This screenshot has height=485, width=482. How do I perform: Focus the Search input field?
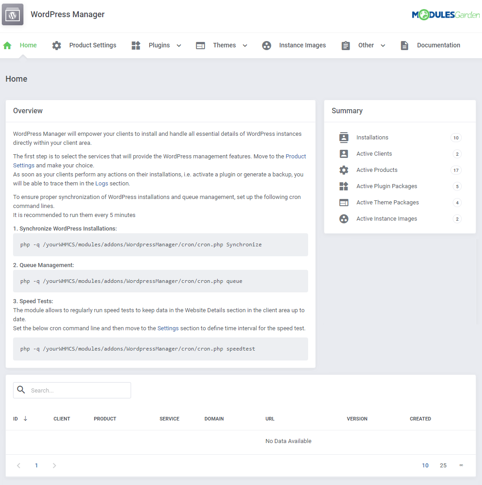(x=72, y=390)
